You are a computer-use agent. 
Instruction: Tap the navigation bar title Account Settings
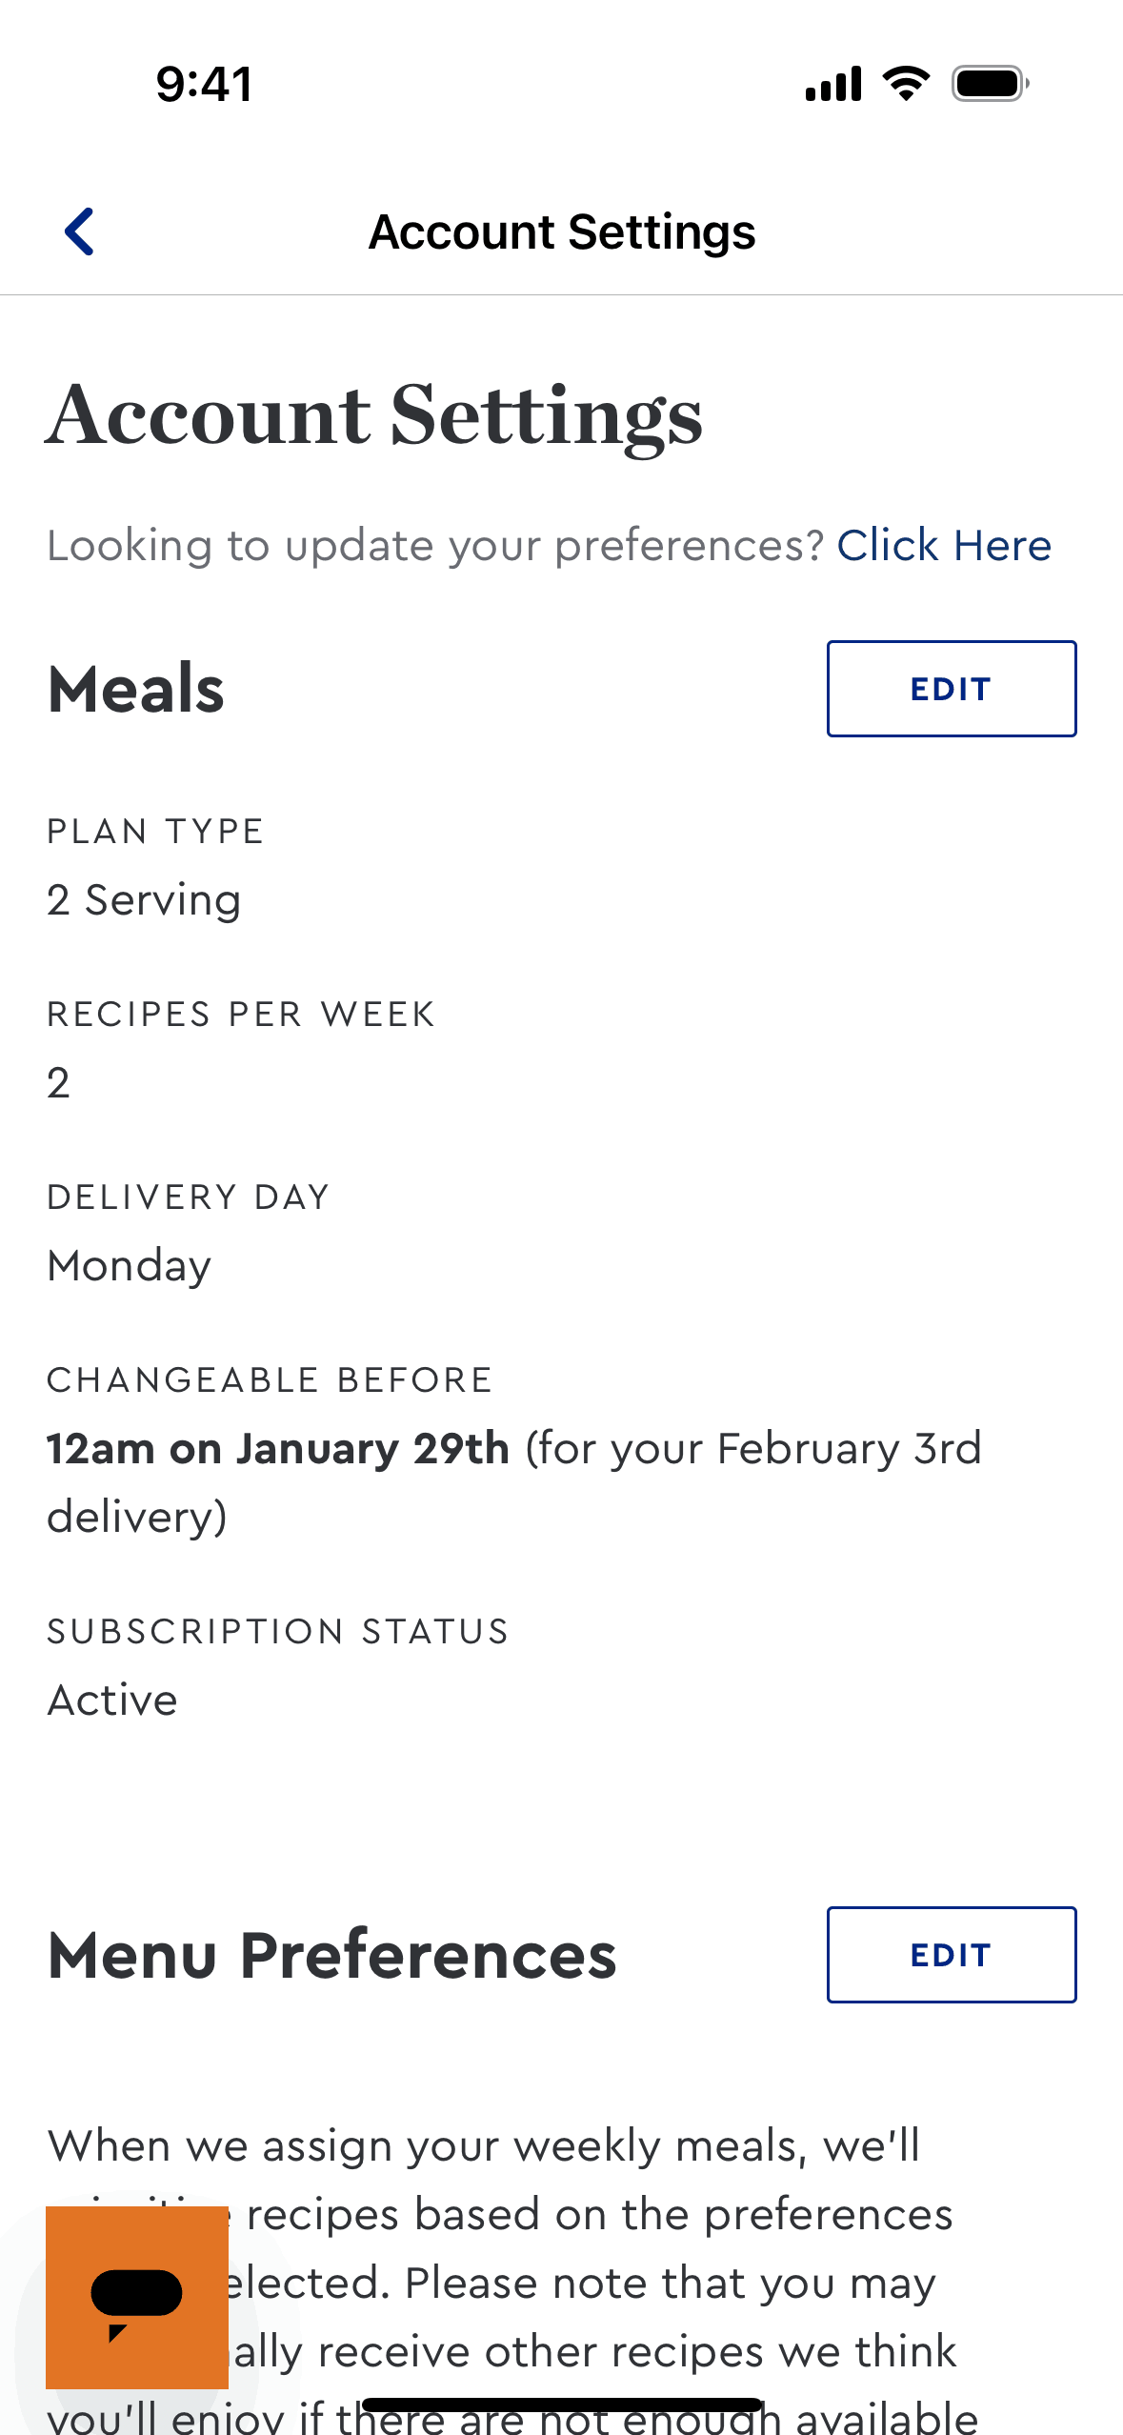[562, 232]
